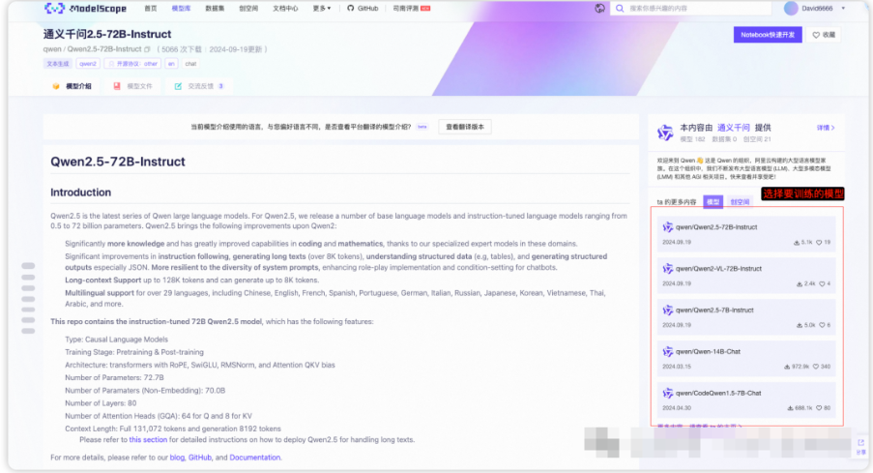Copy the qwen/Qwen2.5-72B-Instruct model ID
The height and width of the screenshot is (473, 873).
[x=148, y=49]
